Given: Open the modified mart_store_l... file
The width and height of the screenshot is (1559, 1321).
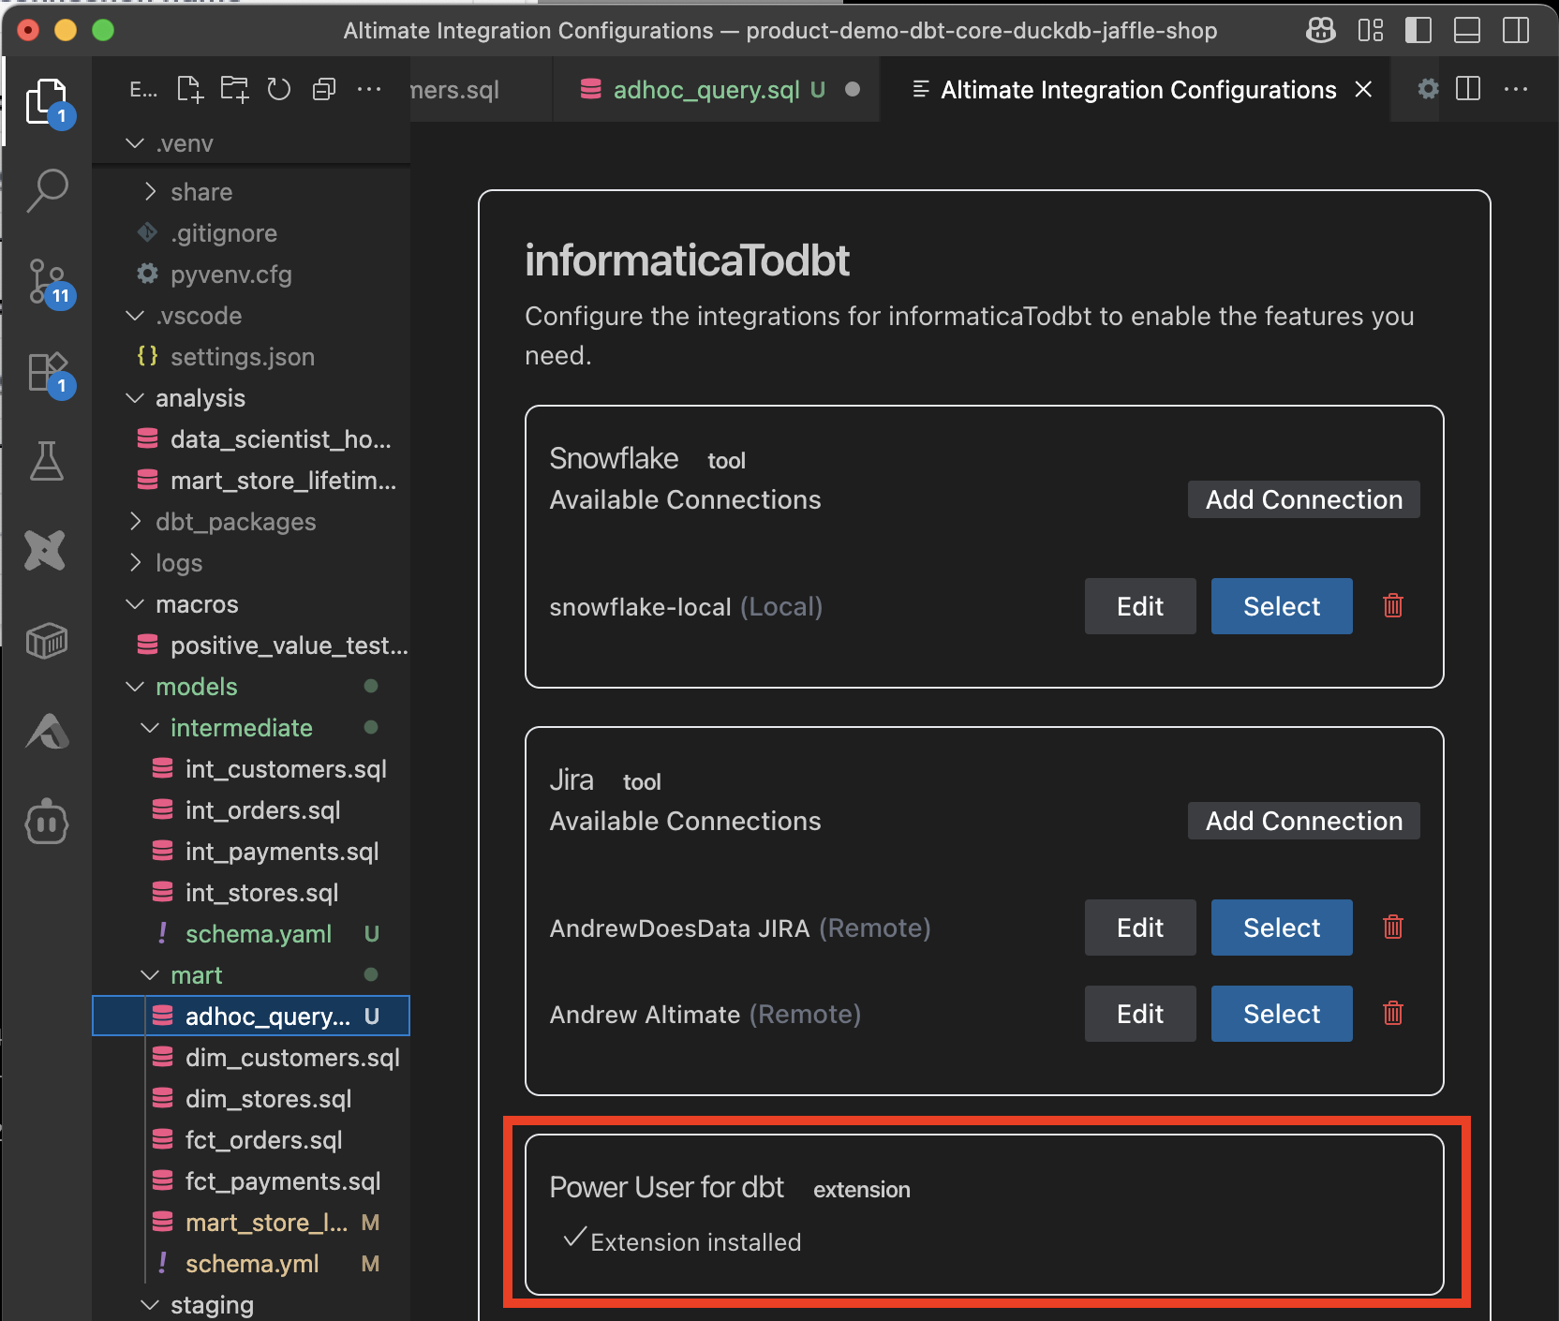Looking at the screenshot, I should 251,1223.
